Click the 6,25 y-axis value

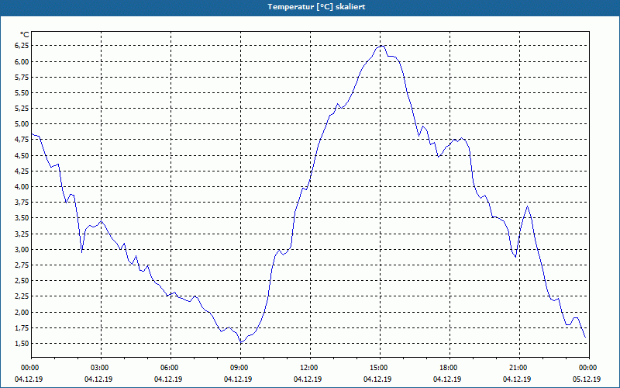click(x=22, y=46)
